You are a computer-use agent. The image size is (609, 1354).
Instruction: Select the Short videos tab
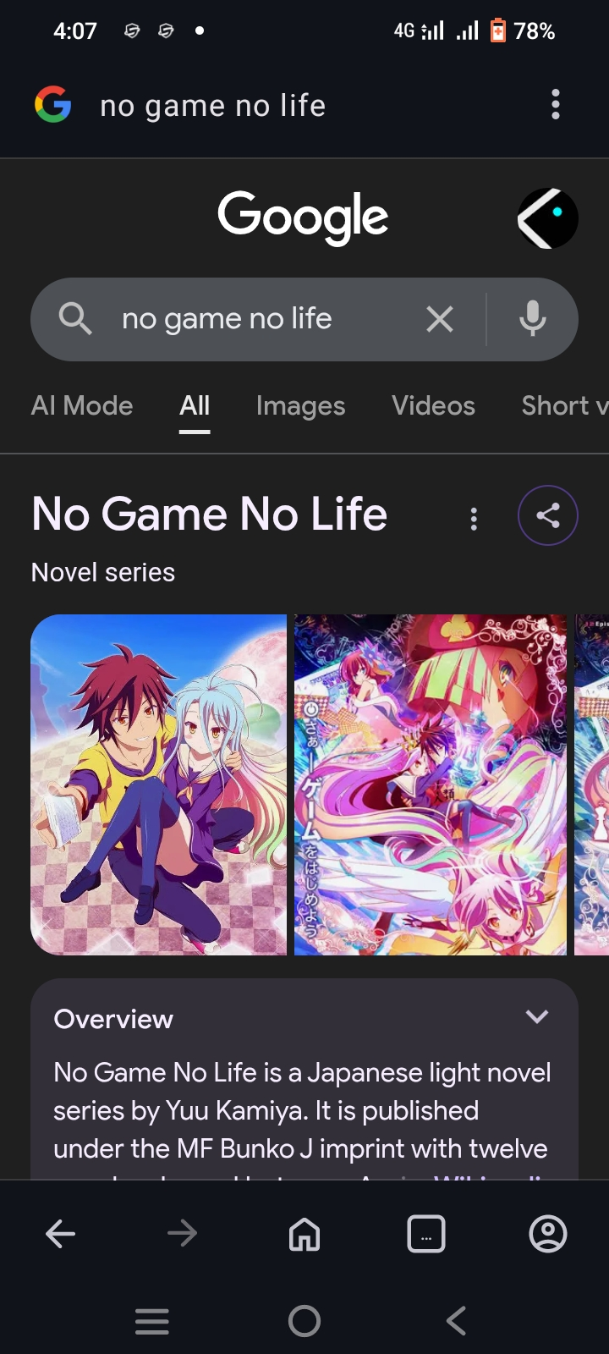point(564,406)
